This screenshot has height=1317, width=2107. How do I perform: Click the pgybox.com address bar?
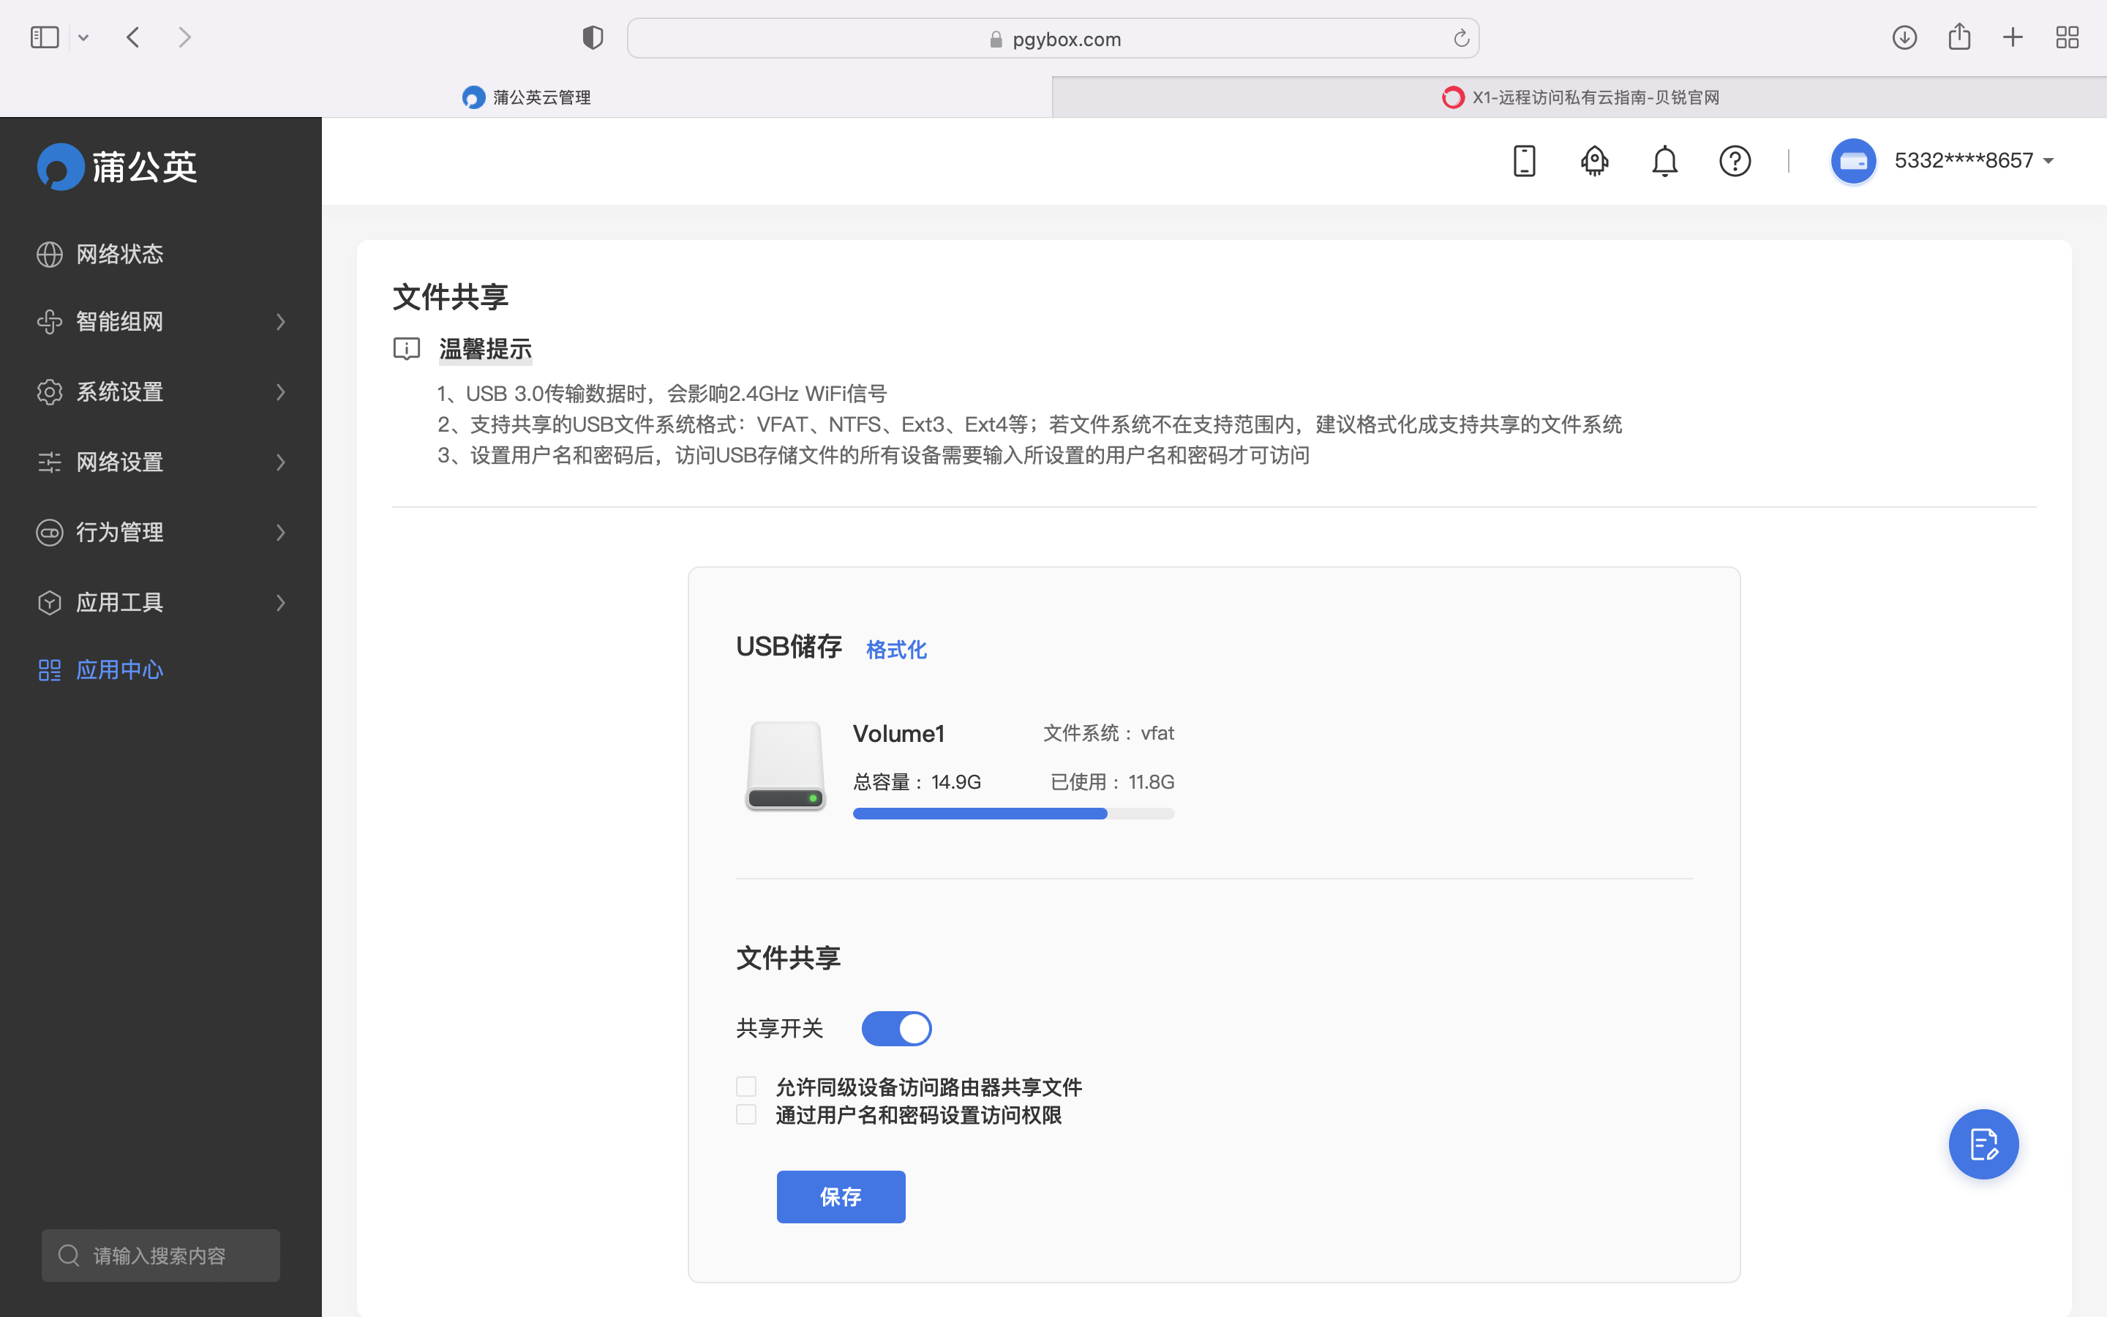(1053, 38)
